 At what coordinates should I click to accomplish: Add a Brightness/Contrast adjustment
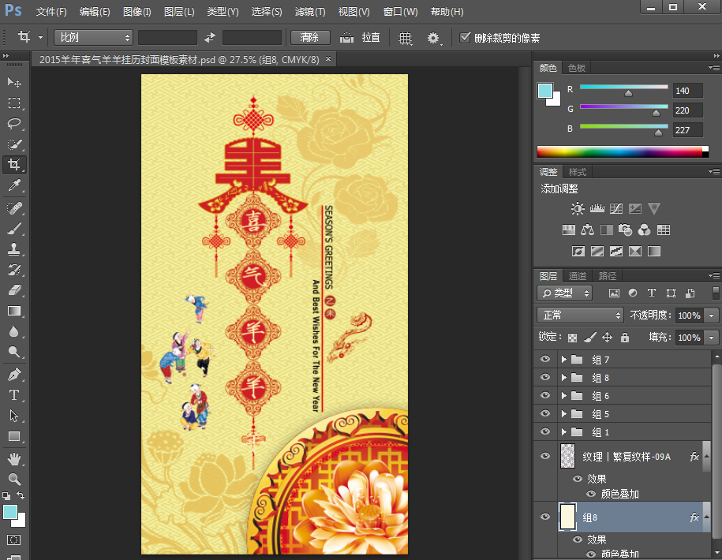click(x=578, y=209)
